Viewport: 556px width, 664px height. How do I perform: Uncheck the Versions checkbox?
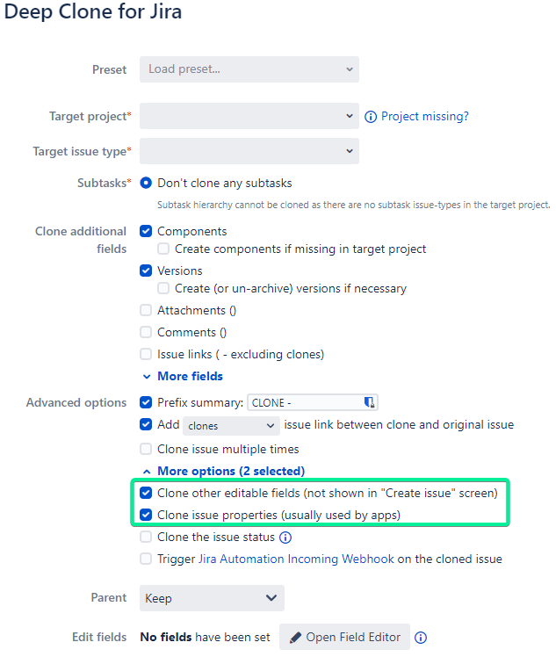146,271
